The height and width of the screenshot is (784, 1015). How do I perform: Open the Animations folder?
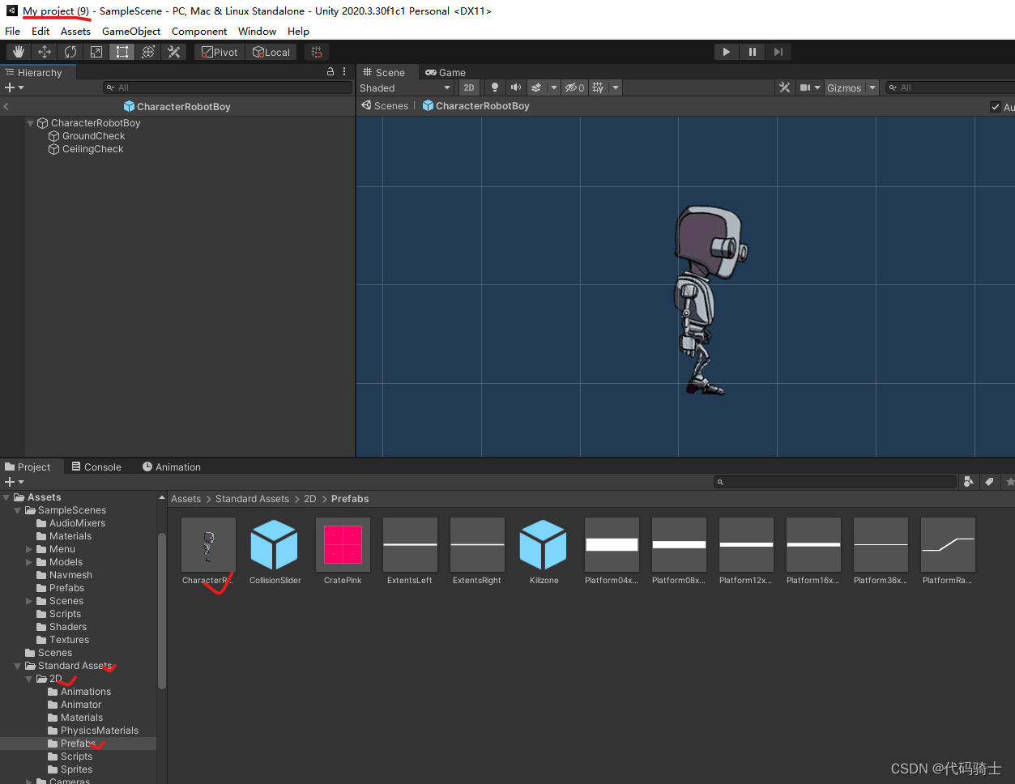79,692
